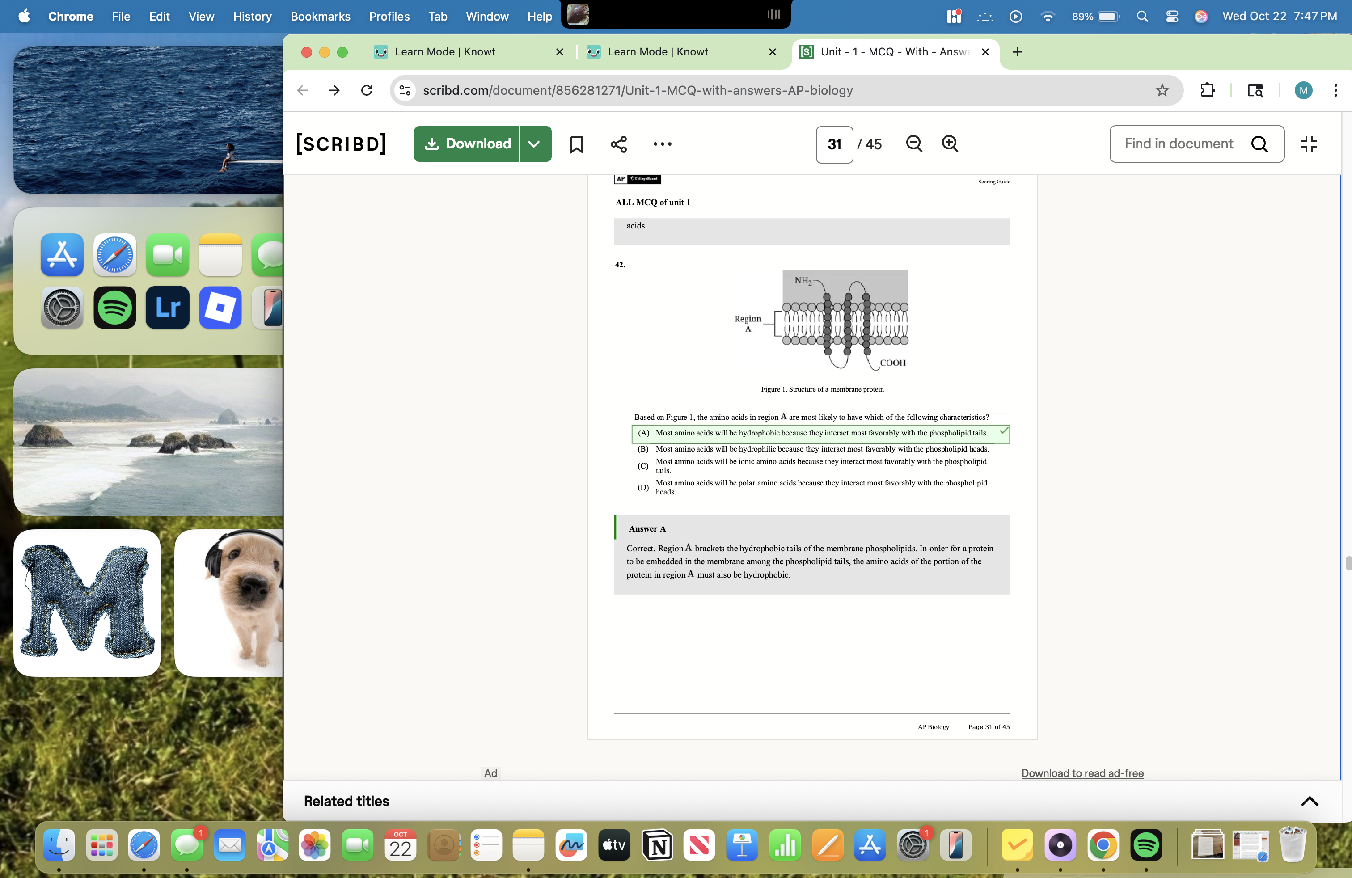Bookmark page with Chrome star icon
The width and height of the screenshot is (1352, 878).
coord(1162,90)
